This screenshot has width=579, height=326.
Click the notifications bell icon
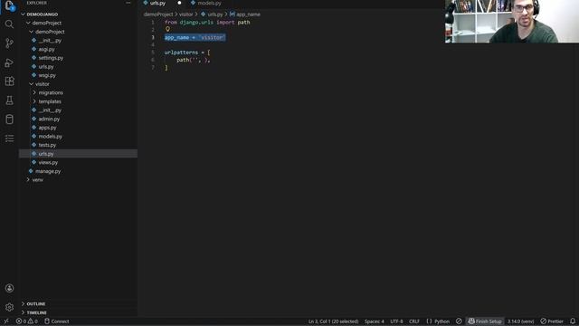573,321
